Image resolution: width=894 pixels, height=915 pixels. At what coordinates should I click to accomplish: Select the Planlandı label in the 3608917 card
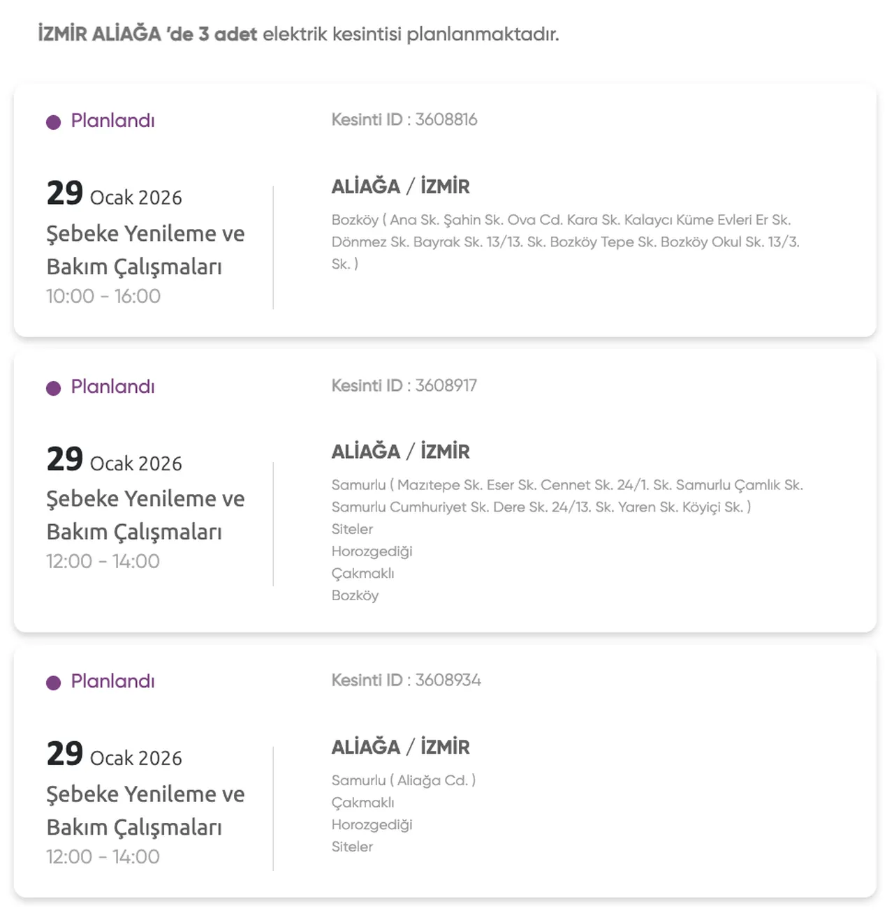click(112, 387)
